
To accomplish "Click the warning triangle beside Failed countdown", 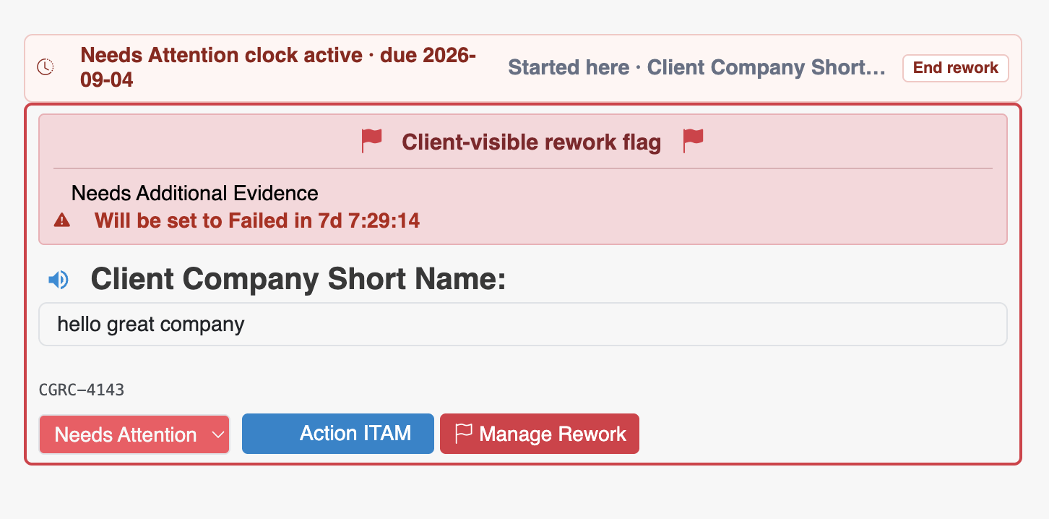I will [x=62, y=220].
